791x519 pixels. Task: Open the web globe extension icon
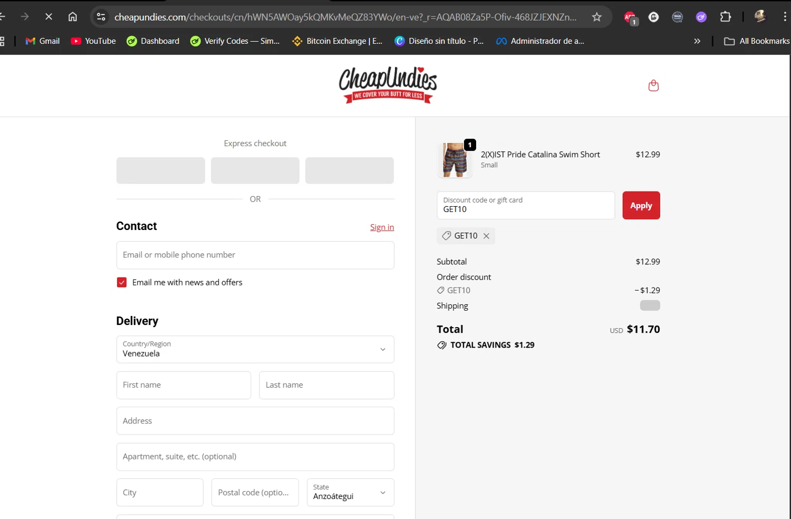click(x=678, y=17)
